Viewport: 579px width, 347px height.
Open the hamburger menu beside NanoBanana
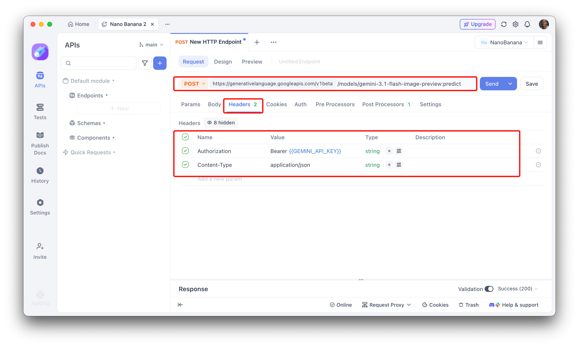click(540, 43)
